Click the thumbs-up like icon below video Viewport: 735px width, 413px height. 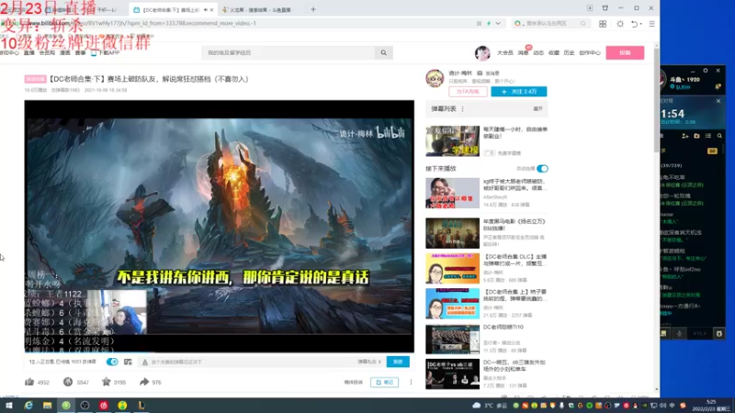pos(29,382)
